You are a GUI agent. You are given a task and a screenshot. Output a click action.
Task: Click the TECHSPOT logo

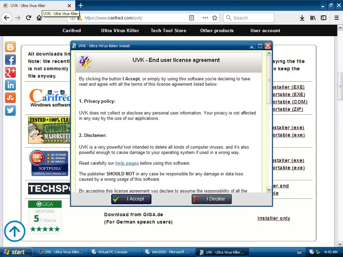click(49, 188)
